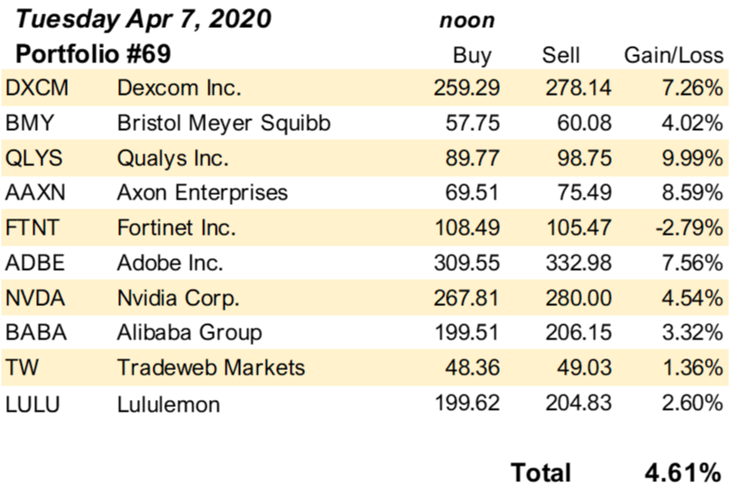Click Qualys gain value 9.99%
Image resolution: width=730 pixels, height=492 pixels.
click(x=692, y=158)
